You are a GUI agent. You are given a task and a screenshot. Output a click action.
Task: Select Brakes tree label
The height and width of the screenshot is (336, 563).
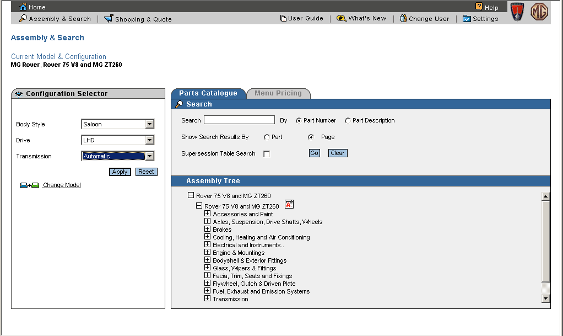pyautogui.click(x=222, y=230)
